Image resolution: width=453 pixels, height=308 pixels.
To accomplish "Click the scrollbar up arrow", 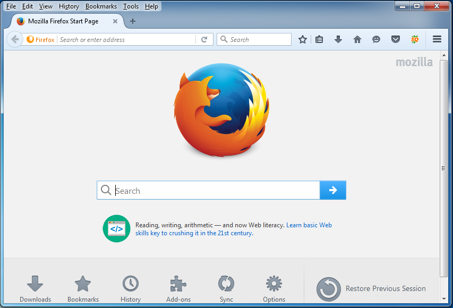I will [x=444, y=55].
